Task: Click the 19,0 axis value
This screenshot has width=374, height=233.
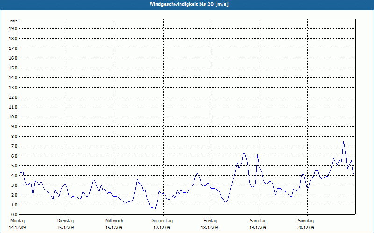Action: tap(13, 29)
